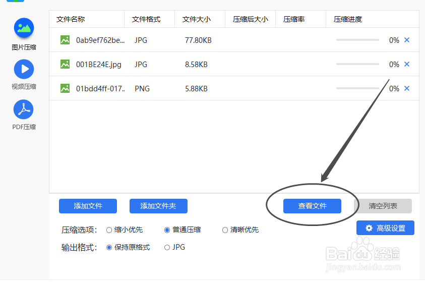Click 添加文件夹 button
The height and width of the screenshot is (282, 425).
158,206
